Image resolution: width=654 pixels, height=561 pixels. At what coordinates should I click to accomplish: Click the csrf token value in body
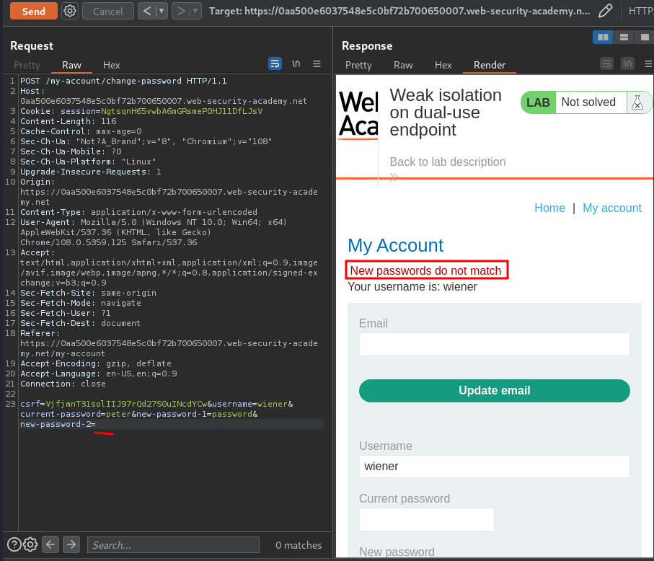[126, 405]
